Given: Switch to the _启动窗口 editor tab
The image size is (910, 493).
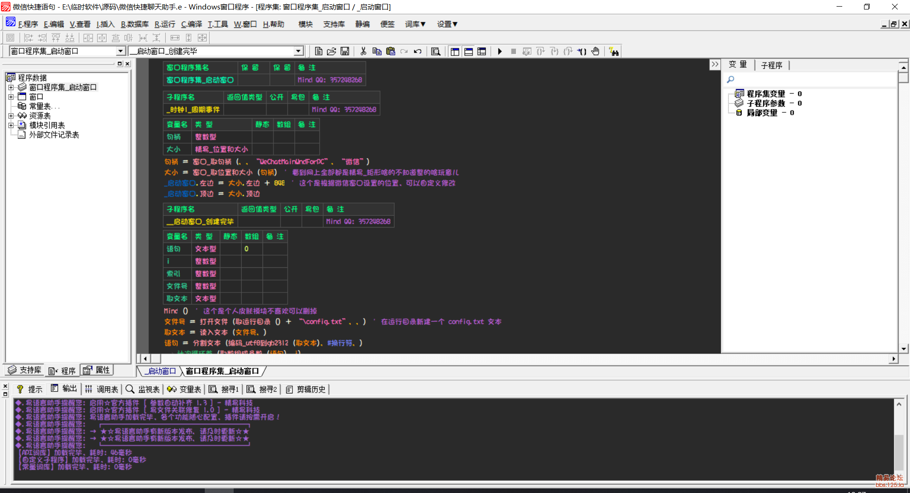Looking at the screenshot, I should pos(160,371).
